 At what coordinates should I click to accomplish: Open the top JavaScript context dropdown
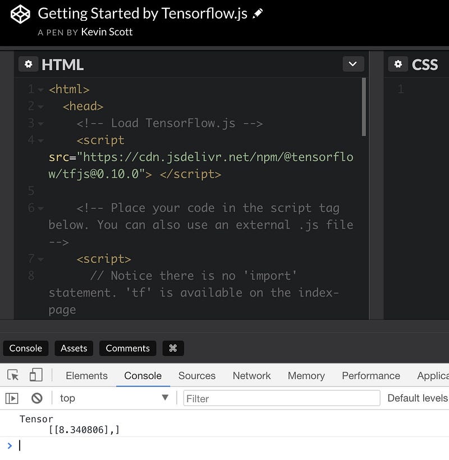pos(114,398)
